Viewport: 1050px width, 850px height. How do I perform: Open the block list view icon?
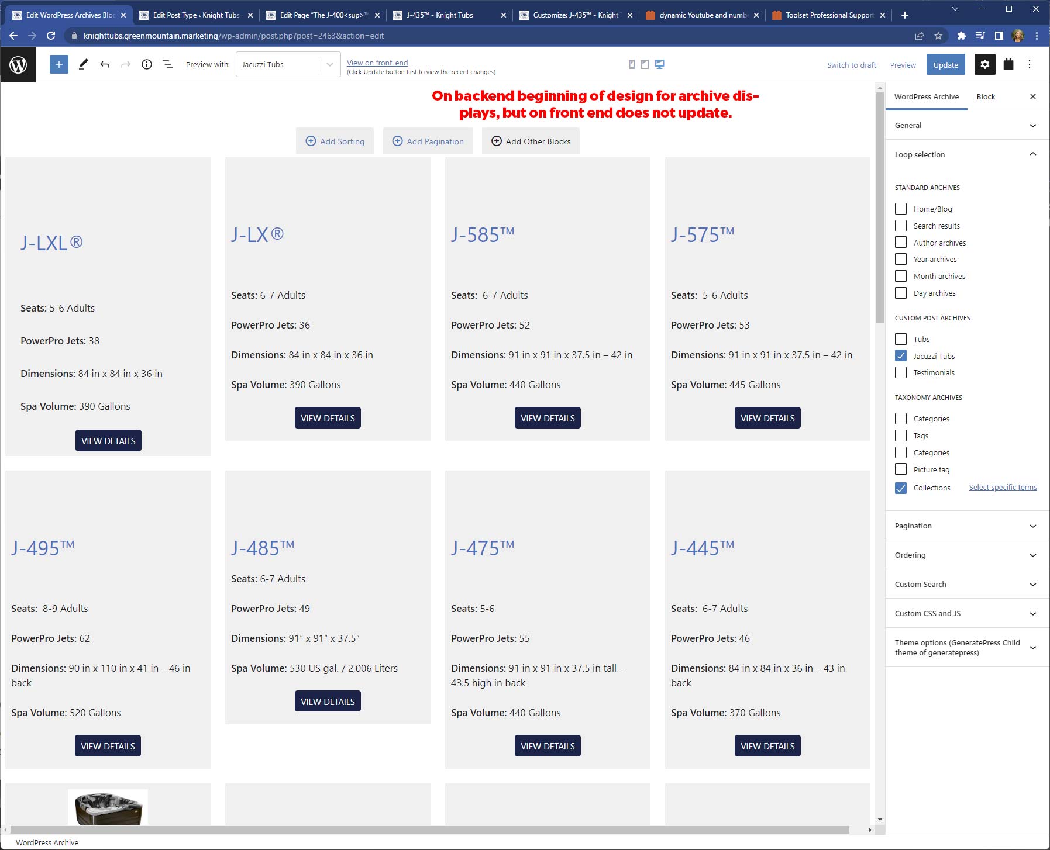tap(168, 64)
